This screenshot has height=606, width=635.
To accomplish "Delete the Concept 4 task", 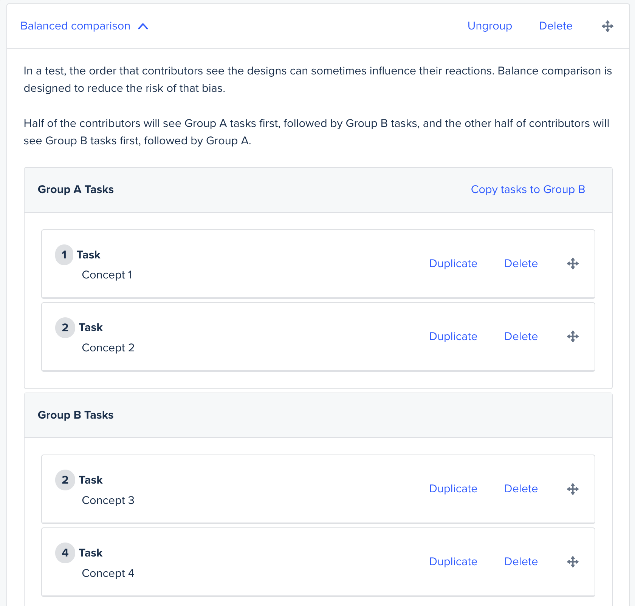I will coord(521,562).
